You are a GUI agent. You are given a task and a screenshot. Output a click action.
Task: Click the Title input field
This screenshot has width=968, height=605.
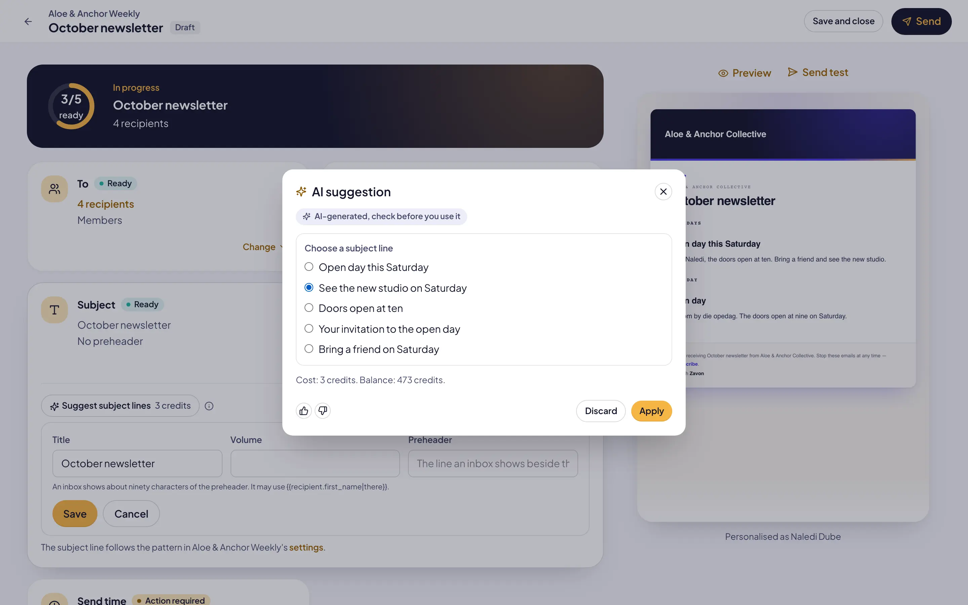[x=137, y=463]
